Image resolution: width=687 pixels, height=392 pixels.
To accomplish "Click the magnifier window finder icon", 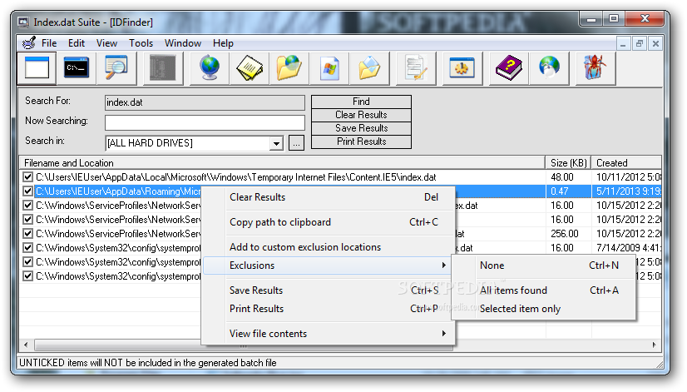I will [116, 68].
